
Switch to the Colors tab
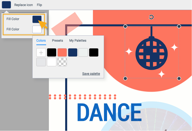coord(41,41)
